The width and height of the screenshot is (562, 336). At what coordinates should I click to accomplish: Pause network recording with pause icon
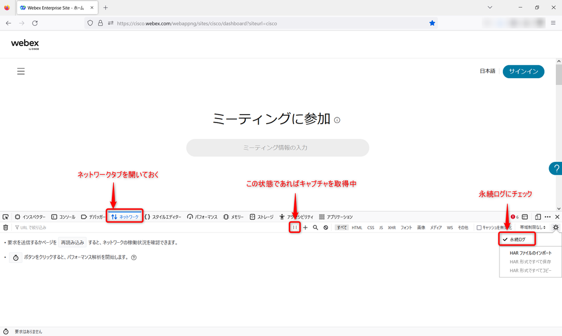click(295, 228)
